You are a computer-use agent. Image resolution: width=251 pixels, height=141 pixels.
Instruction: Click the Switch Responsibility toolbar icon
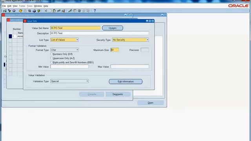pyautogui.click(x=30, y=11)
